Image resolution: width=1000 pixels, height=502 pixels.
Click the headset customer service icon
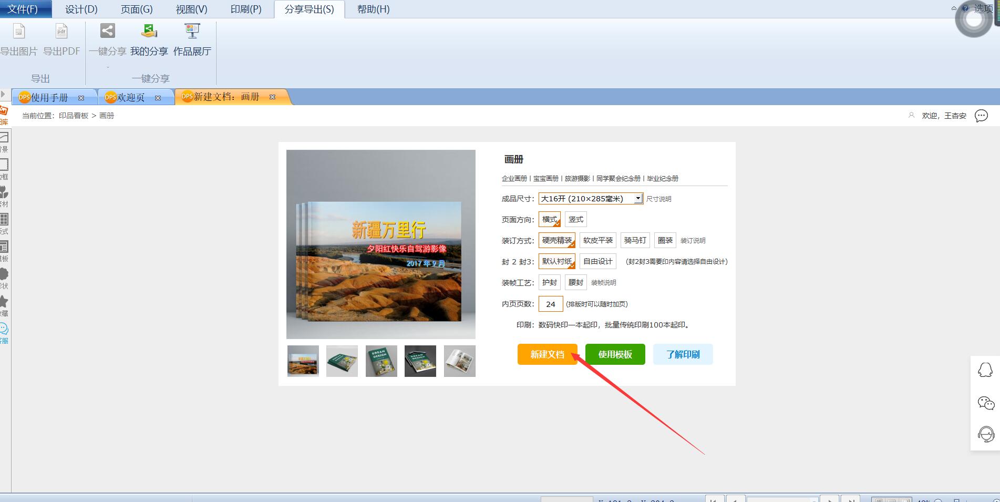(x=986, y=434)
